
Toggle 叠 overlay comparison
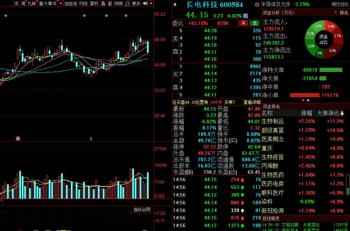[103, 4]
